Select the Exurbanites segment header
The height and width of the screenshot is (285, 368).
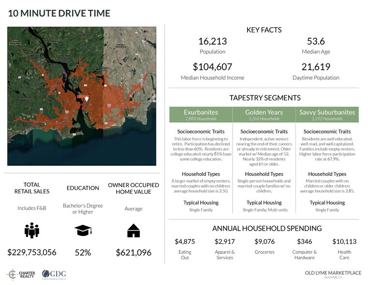(200, 114)
